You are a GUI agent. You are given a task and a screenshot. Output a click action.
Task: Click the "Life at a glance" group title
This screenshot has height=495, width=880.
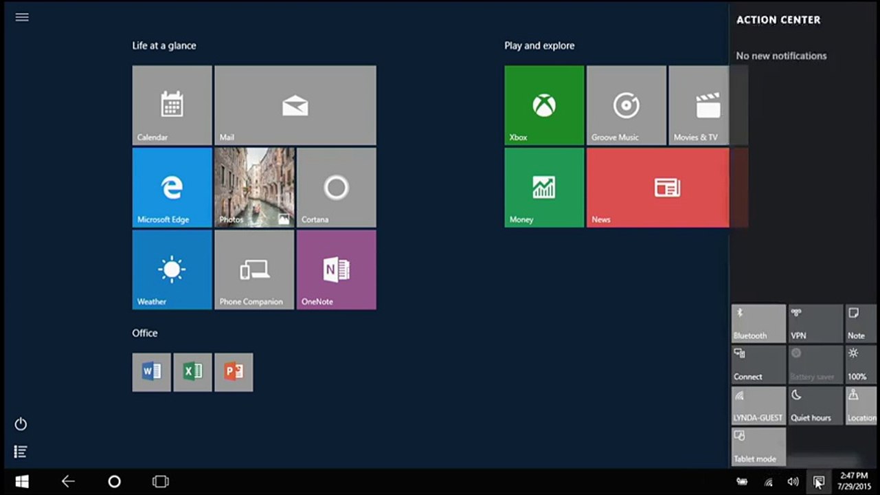pos(164,45)
